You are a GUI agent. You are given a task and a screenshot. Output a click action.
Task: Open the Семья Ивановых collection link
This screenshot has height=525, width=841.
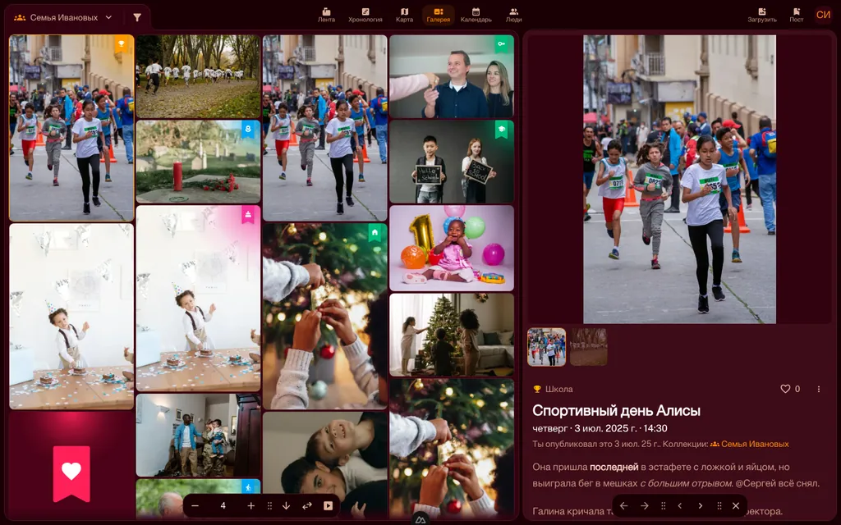click(749, 444)
